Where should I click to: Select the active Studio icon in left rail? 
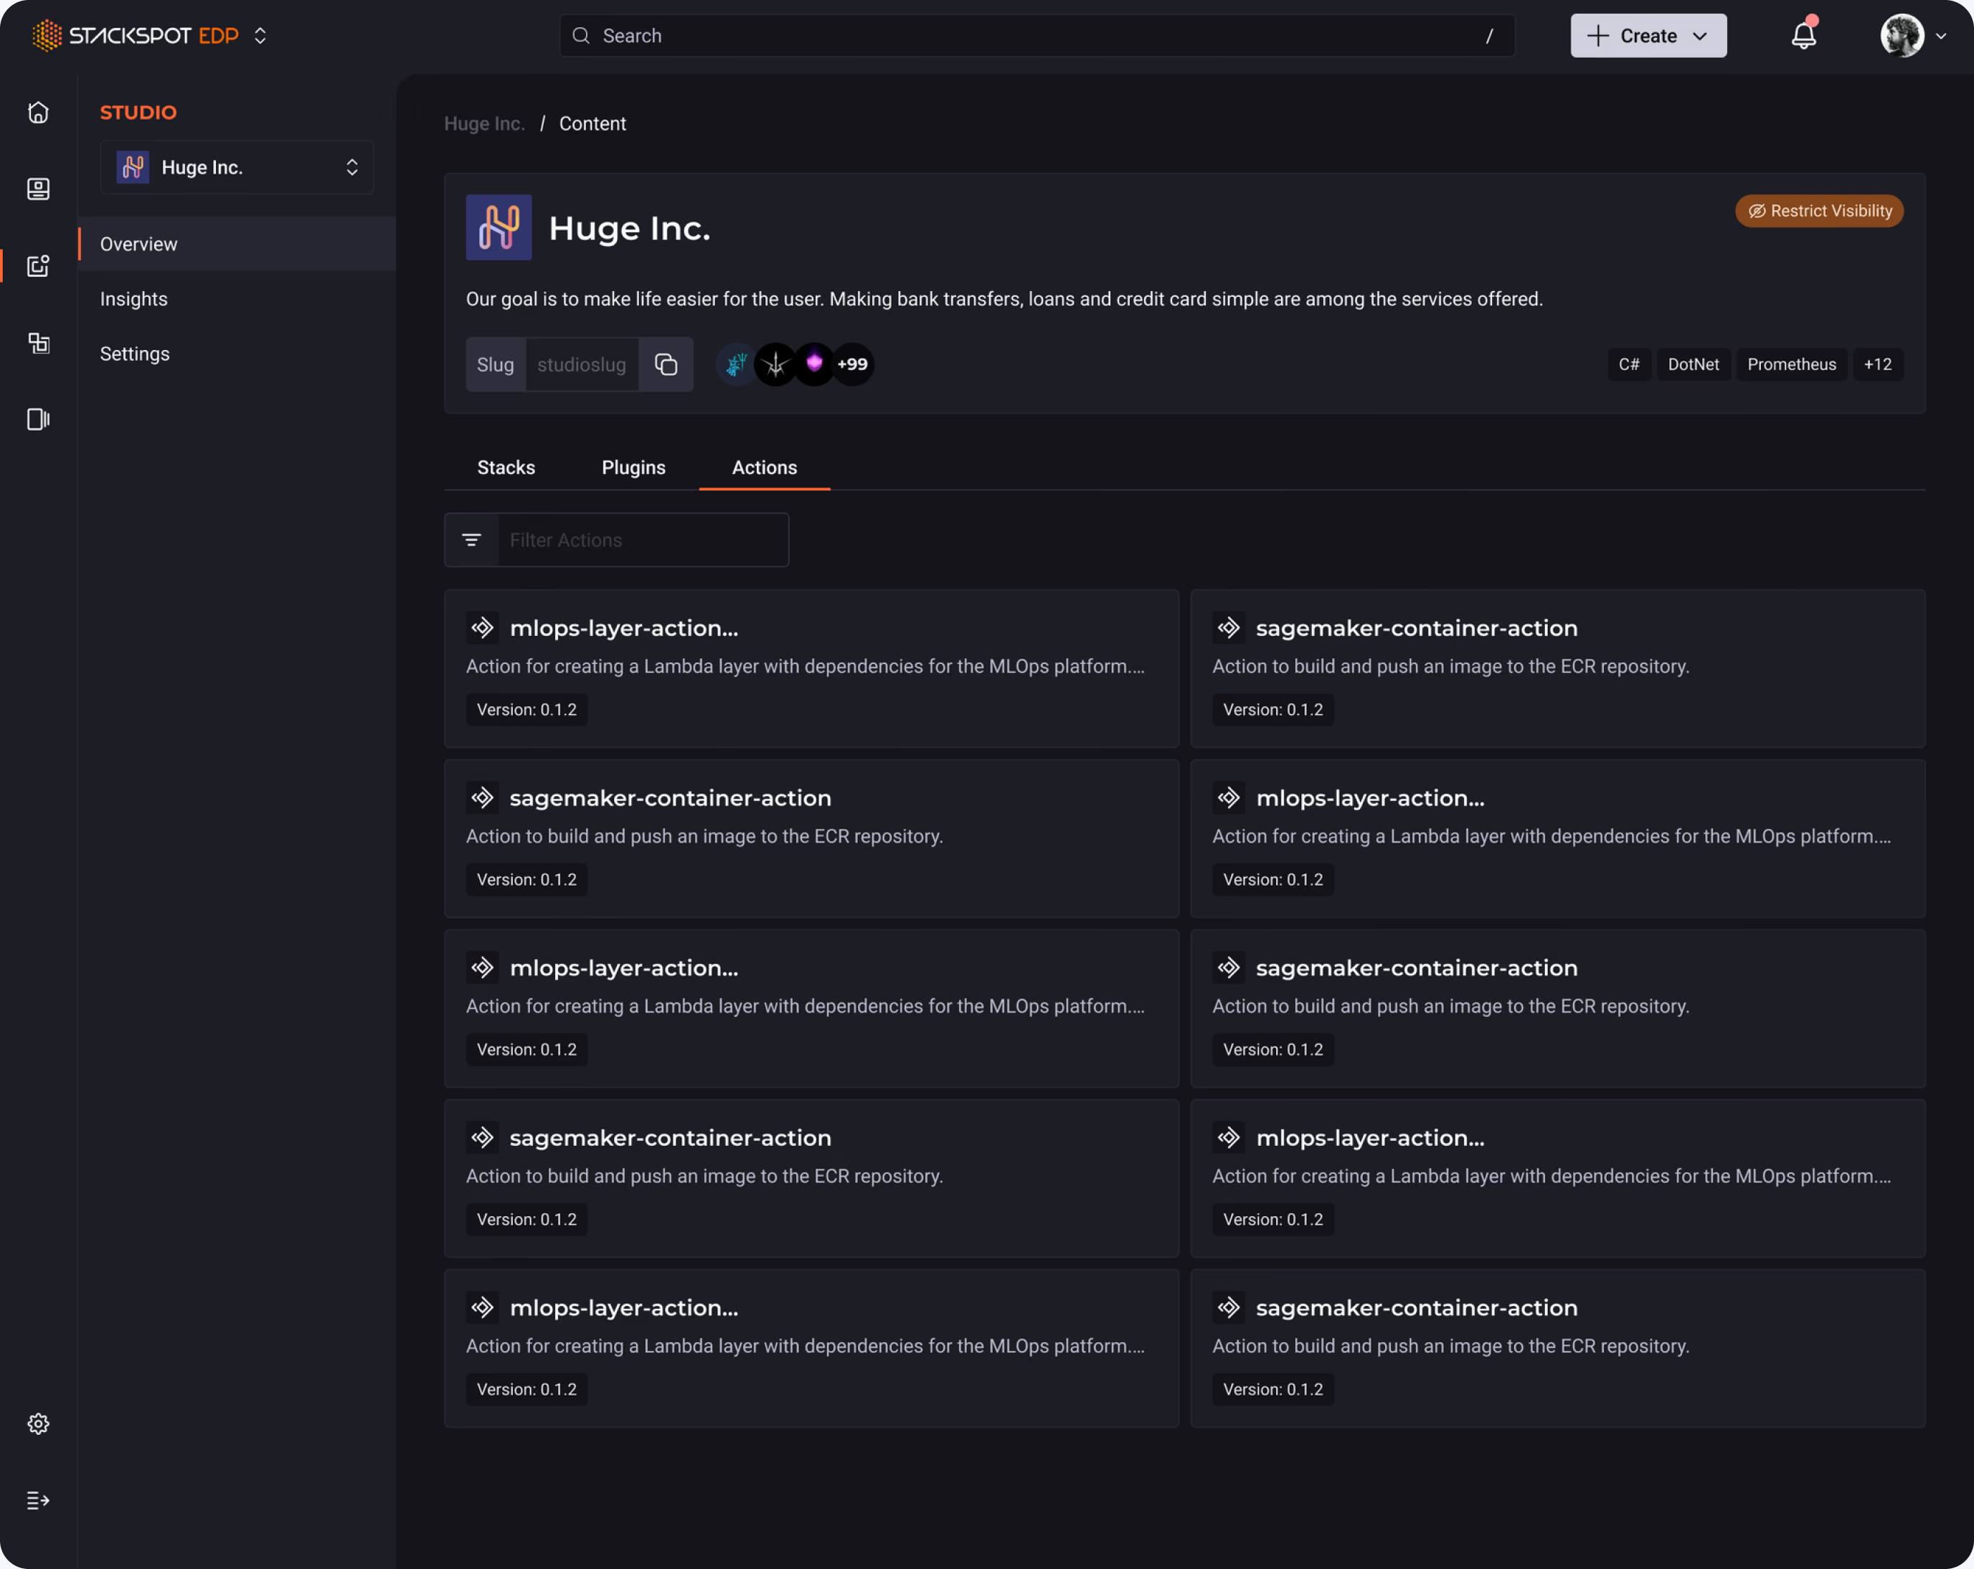coord(39,265)
